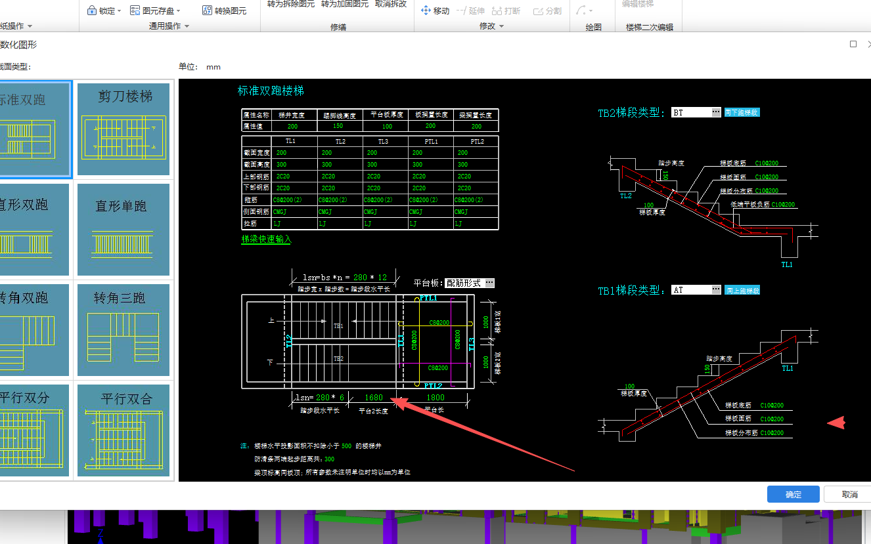The image size is (871, 544).
Task: Select the 平行双合 stair type thumbnail
Action: 124,430
